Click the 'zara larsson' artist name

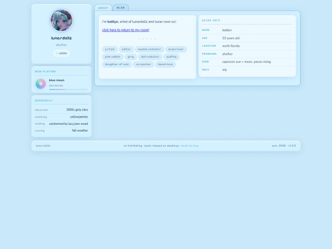point(56,85)
